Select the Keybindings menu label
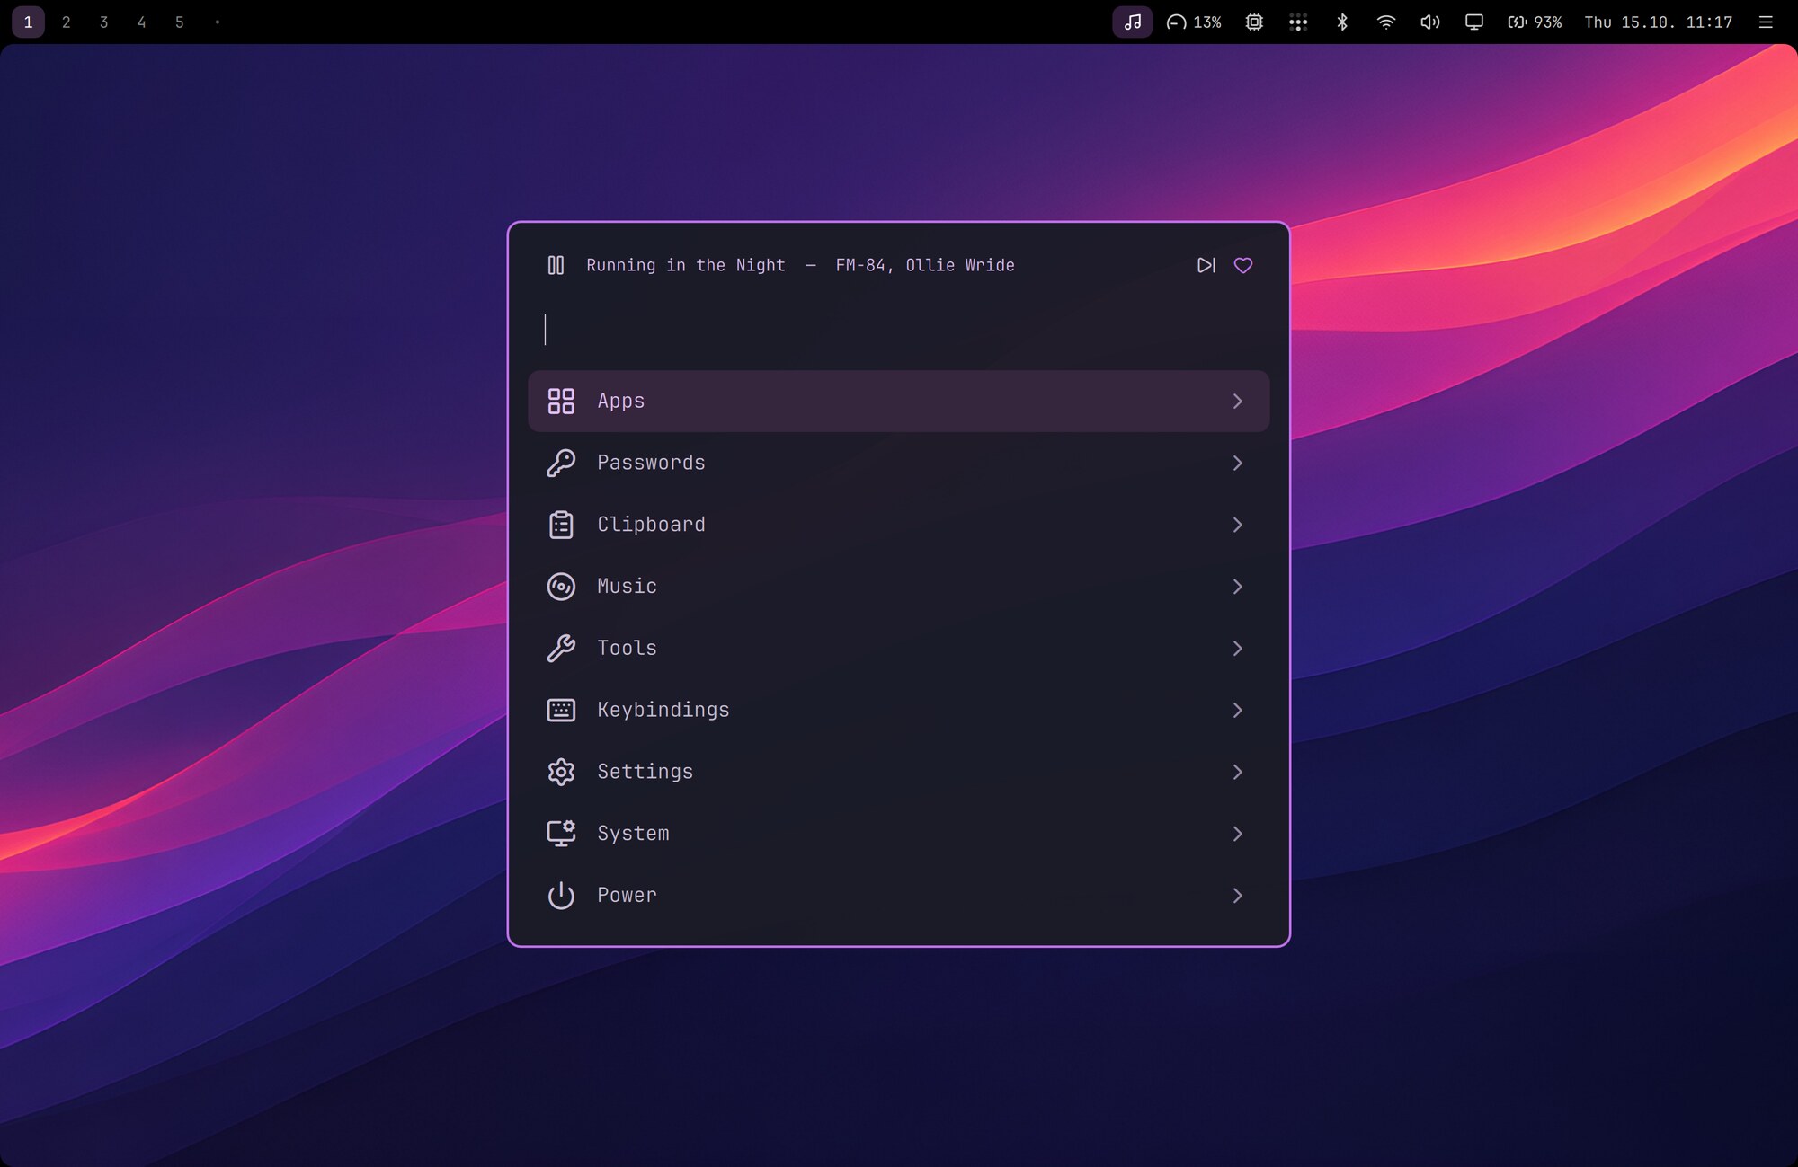1798x1167 pixels. pyautogui.click(x=663, y=711)
